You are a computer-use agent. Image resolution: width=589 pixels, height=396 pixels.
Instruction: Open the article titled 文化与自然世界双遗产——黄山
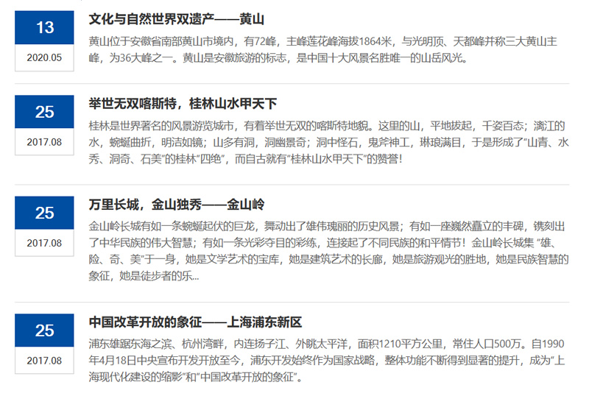pos(176,20)
